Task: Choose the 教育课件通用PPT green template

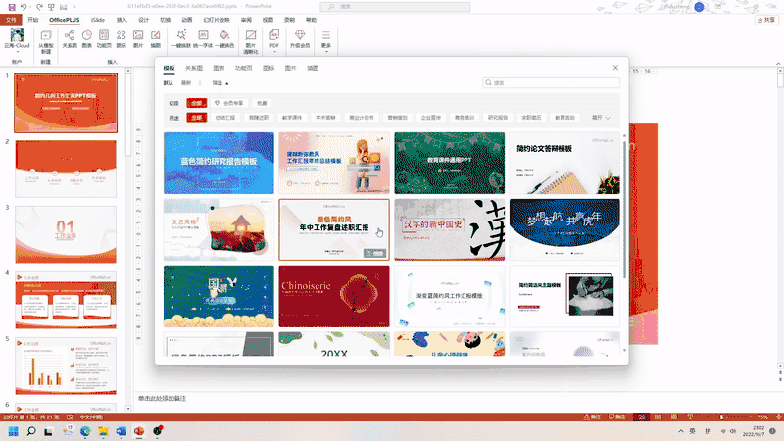Action: [x=450, y=163]
